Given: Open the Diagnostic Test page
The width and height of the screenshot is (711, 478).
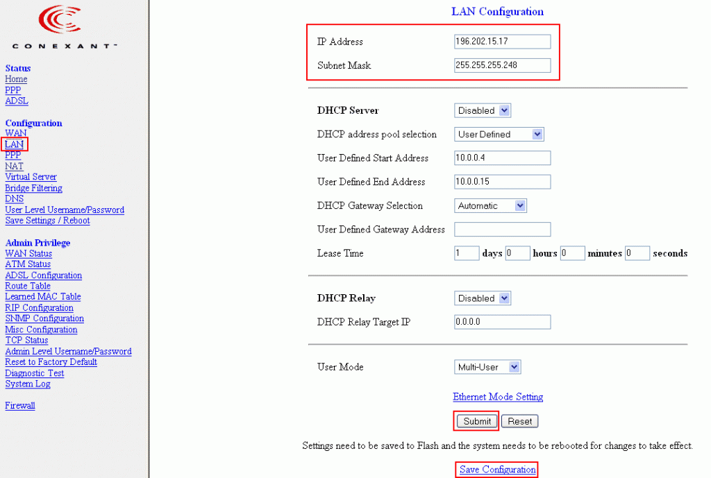Looking at the screenshot, I should tap(34, 373).
